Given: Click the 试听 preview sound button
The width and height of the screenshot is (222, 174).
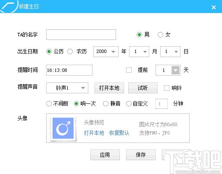Looking at the screenshot, I should (143, 88).
